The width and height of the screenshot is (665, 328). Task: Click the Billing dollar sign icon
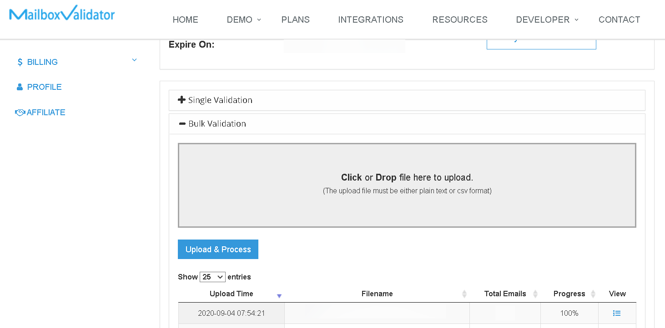pos(20,62)
